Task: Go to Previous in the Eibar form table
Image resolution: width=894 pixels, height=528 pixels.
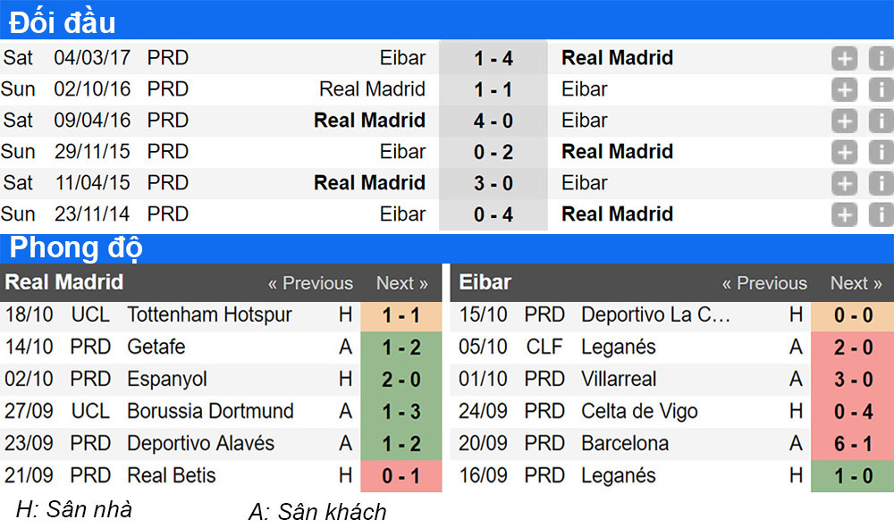Action: pyautogui.click(x=764, y=283)
